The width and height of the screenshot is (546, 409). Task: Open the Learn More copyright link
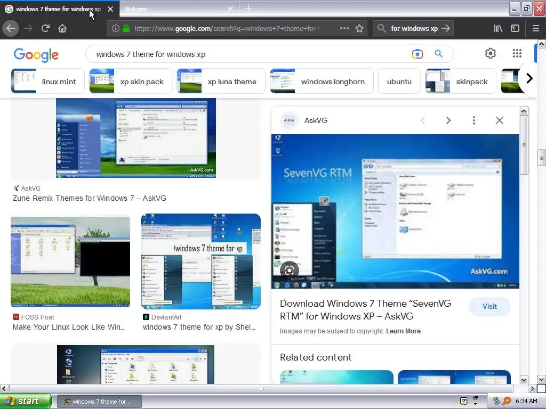click(403, 331)
